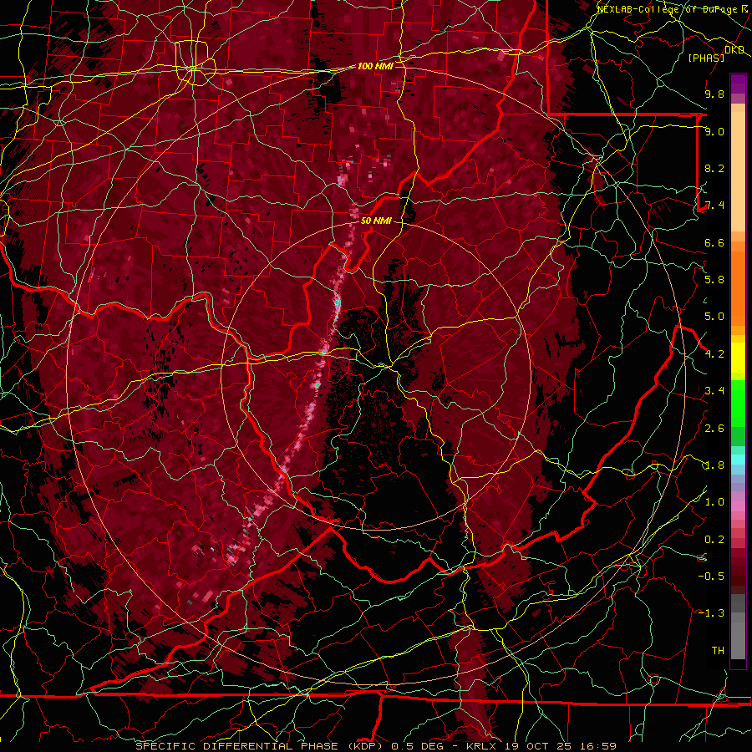This screenshot has width=752, height=752.
Task: Click the purple top segment of color bar
Action: pyautogui.click(x=738, y=84)
